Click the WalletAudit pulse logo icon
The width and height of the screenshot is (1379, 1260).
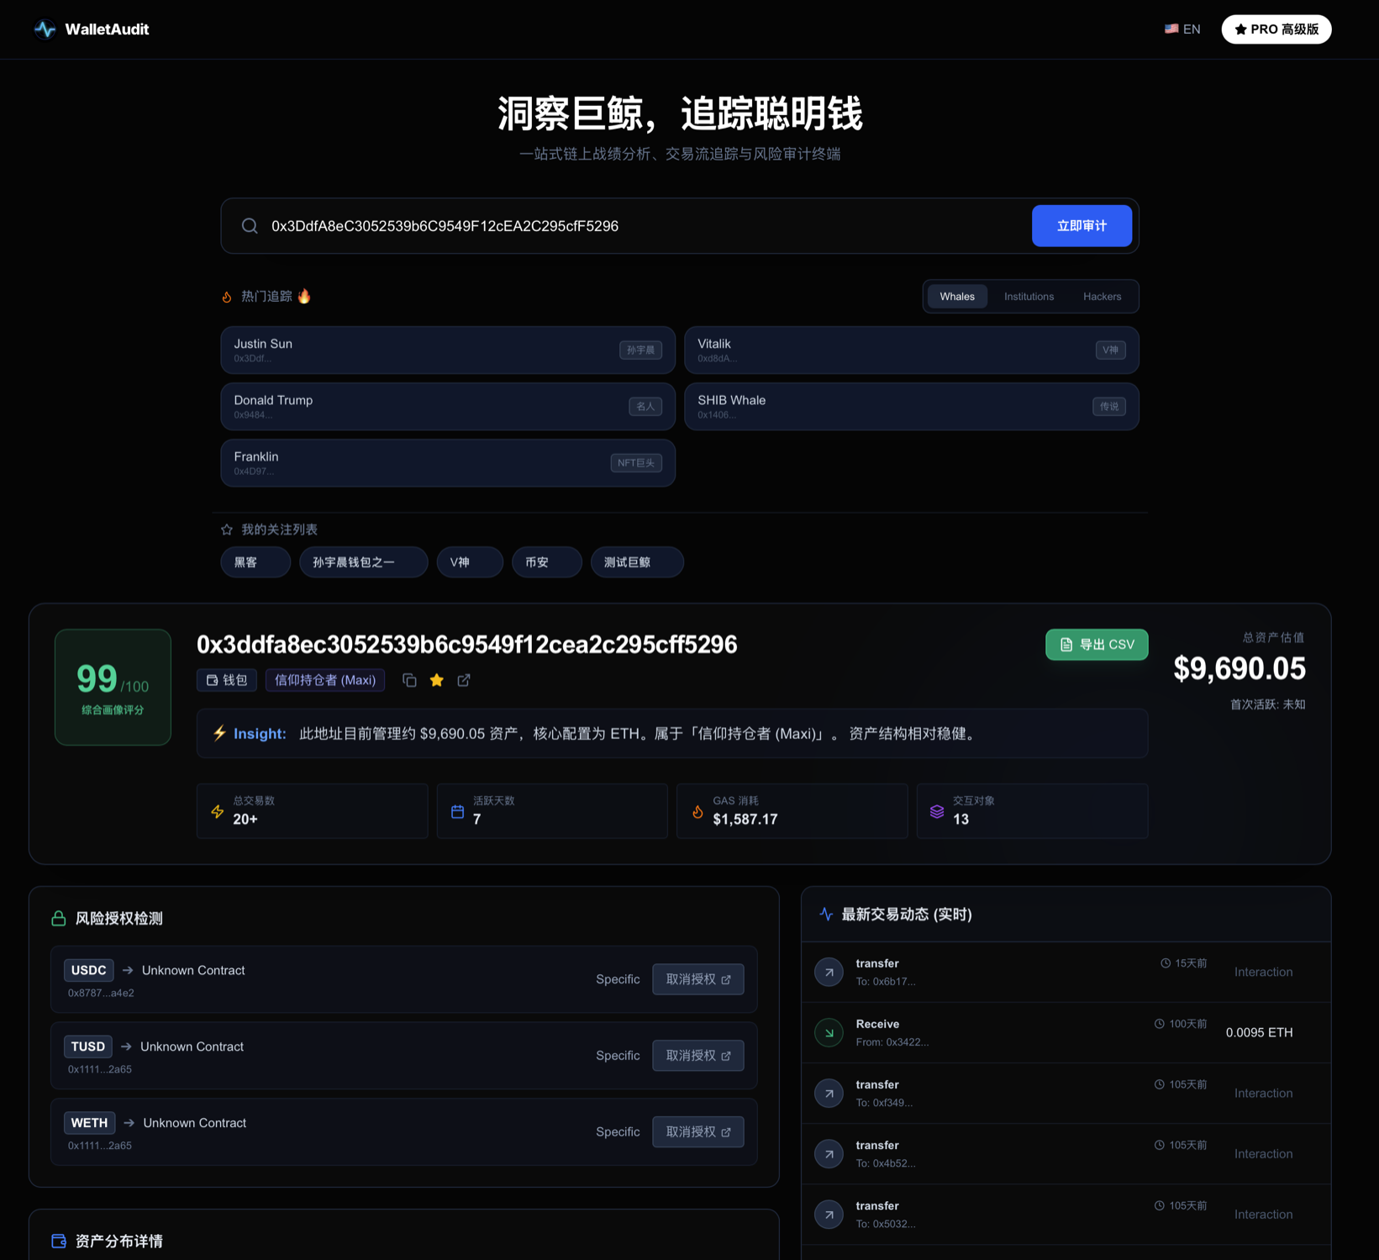(x=45, y=29)
